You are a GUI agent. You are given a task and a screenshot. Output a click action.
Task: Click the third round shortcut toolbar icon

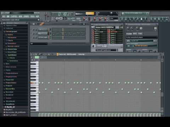pos(130,19)
